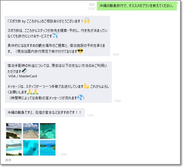183x167 pixels.
Task: Click the 既読 read indicator label
Action: [92, 5]
